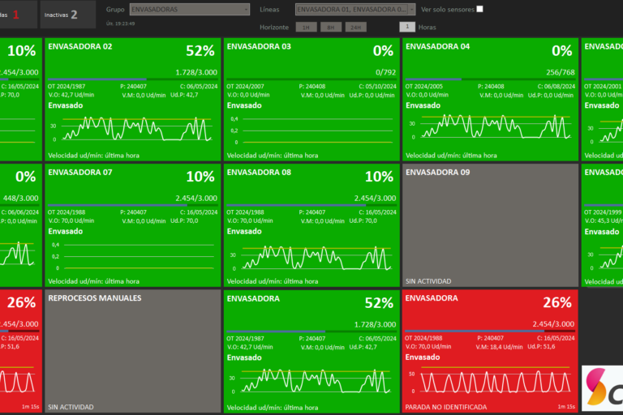Open the Inactivas 2 filter tab
Viewport: 623px width, 415px height.
62,14
